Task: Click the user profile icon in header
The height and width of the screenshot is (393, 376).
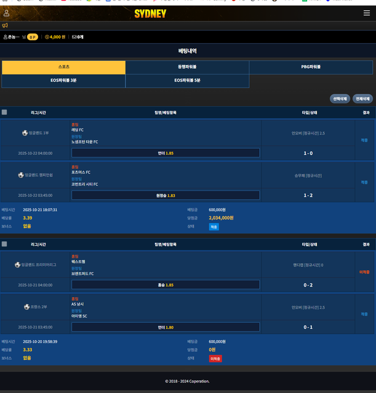Action: 7,13
